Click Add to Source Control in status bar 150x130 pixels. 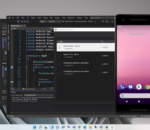[x=129, y=116]
